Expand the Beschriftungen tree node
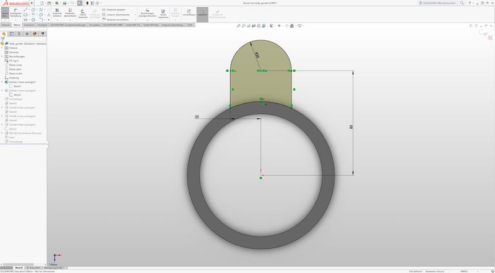Image resolution: width=495 pixels, height=273 pixels. pyautogui.click(x=2, y=56)
